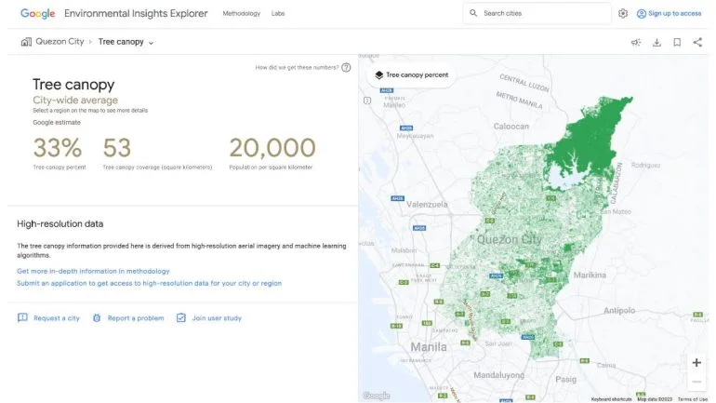The width and height of the screenshot is (716, 403).
Task: Expand the Tree canopy dropdown
Action: point(126,42)
